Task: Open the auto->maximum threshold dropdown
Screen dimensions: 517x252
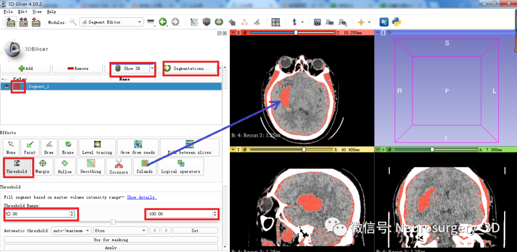Action: (72, 230)
